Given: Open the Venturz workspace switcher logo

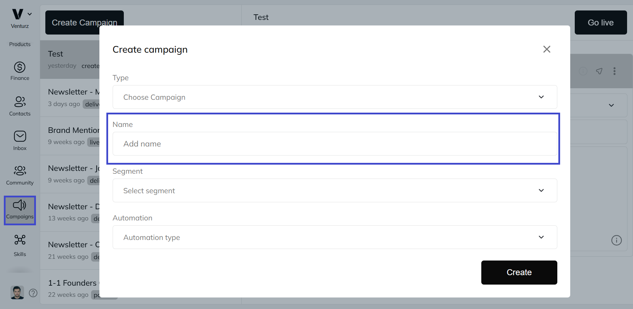Looking at the screenshot, I should tap(17, 14).
